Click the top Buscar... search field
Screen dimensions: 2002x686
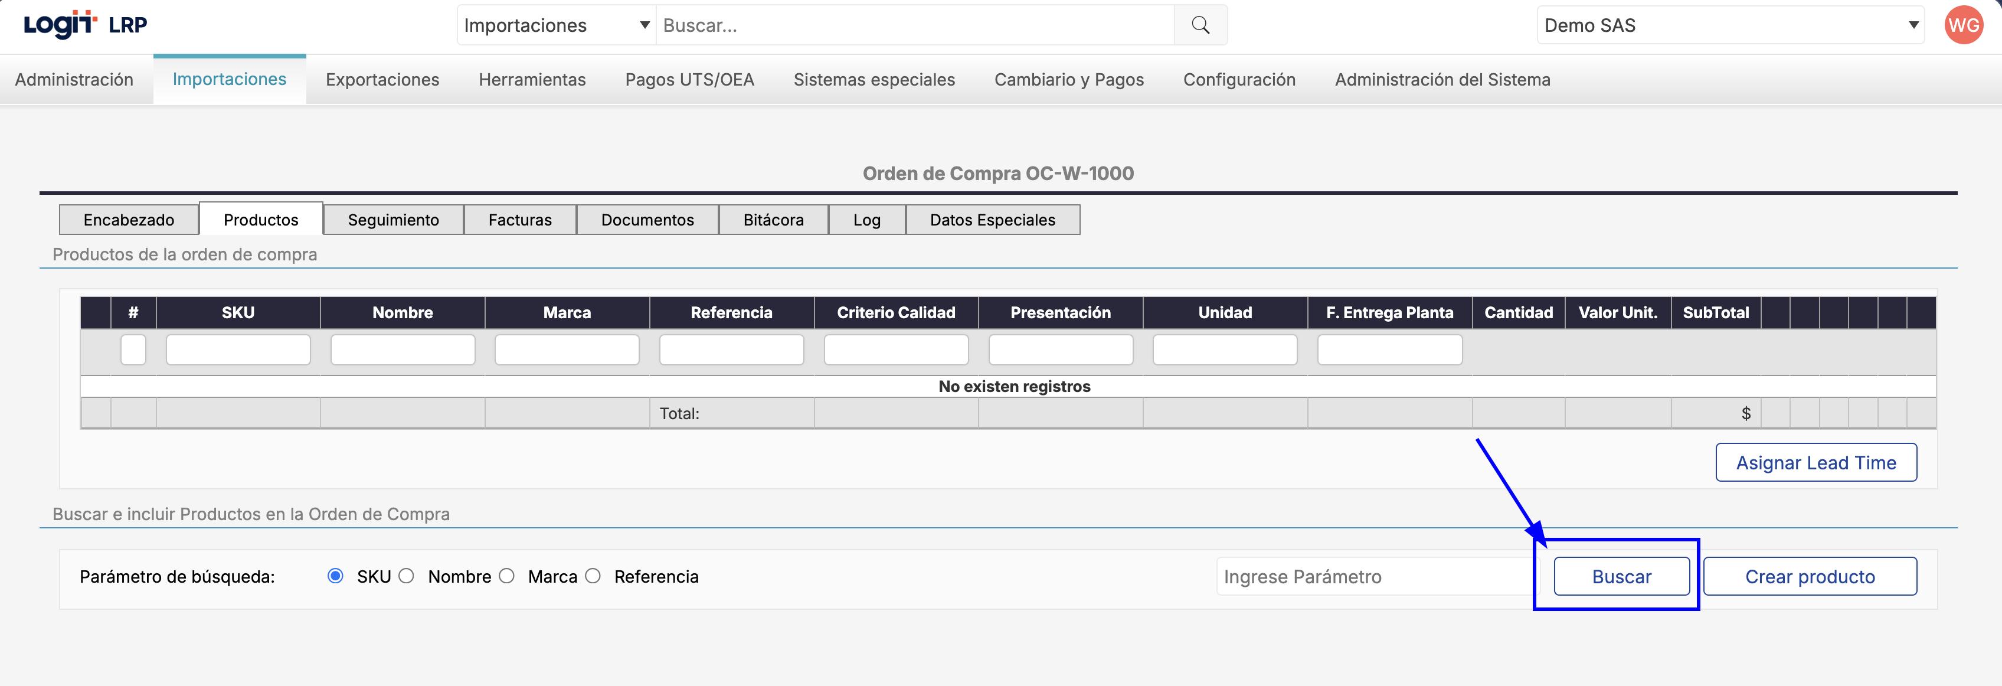(x=914, y=25)
